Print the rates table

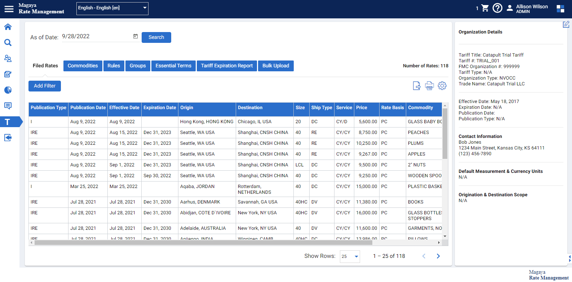(429, 86)
